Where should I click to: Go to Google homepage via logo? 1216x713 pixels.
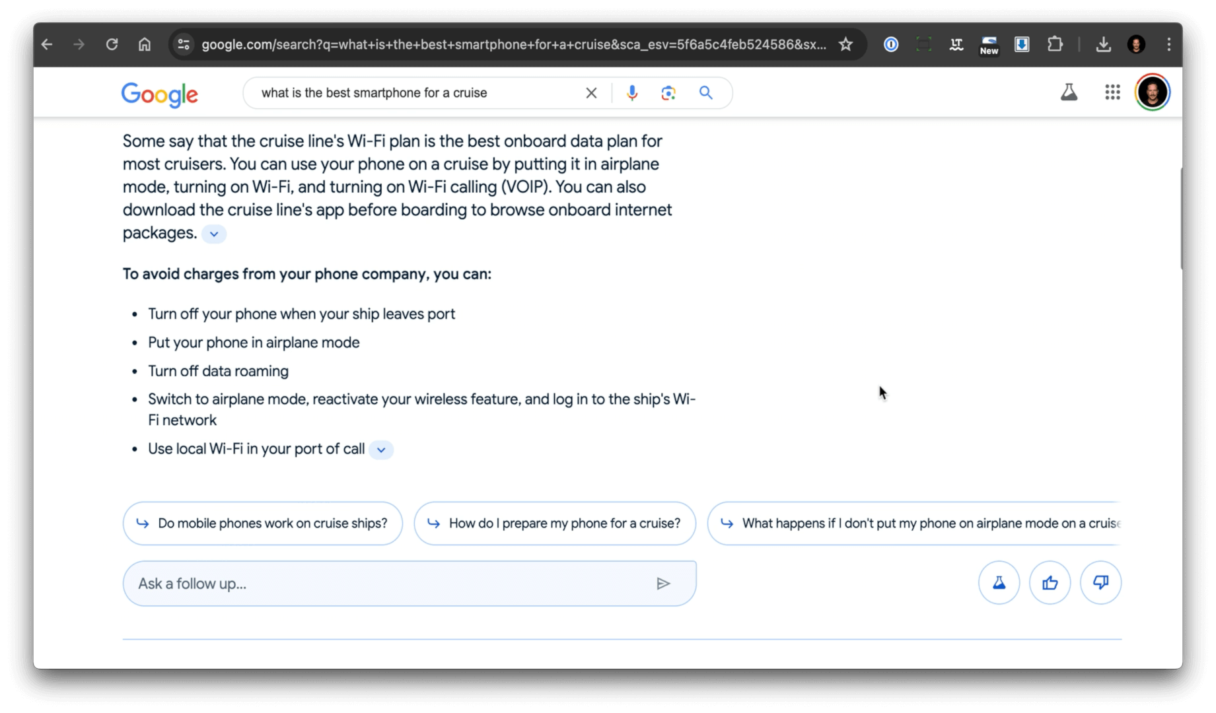click(160, 94)
